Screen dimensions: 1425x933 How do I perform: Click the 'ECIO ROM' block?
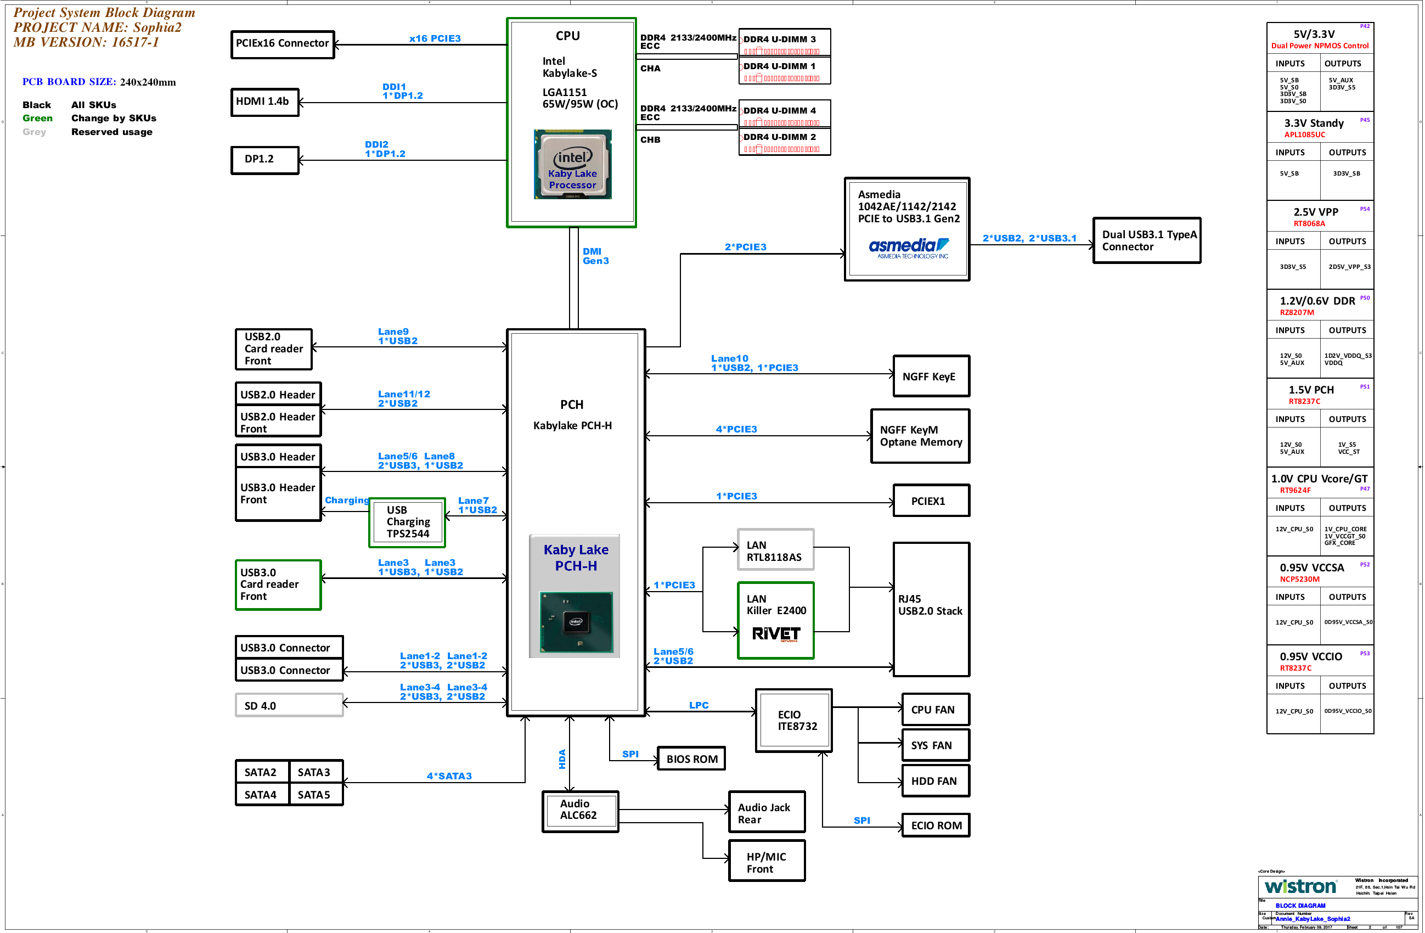(935, 825)
